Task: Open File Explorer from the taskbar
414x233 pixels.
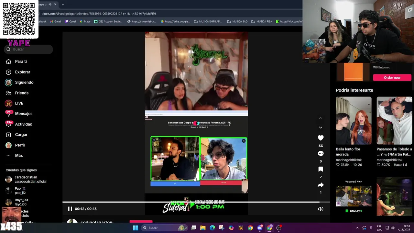Action: point(203,228)
